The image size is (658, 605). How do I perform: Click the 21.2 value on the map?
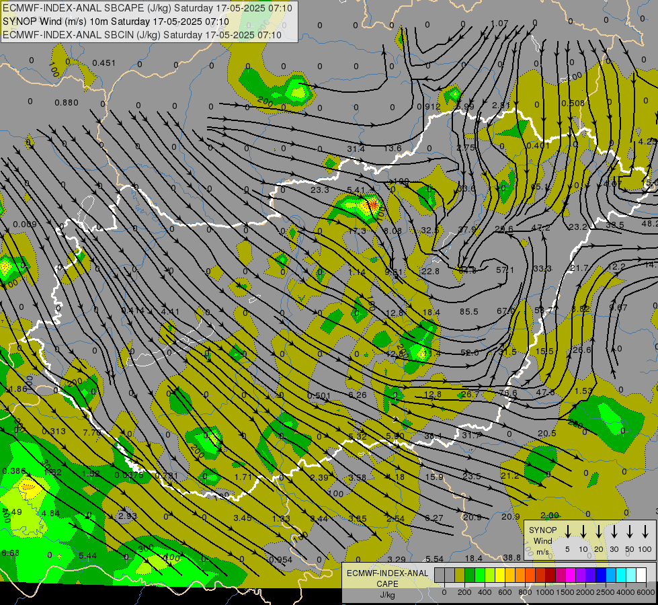(x=510, y=475)
